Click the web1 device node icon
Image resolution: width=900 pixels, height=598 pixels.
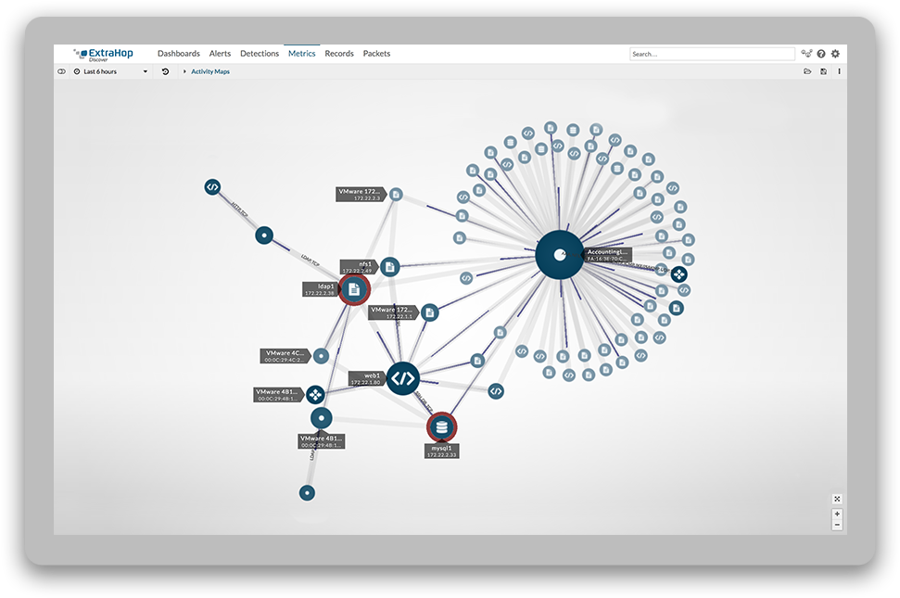click(402, 378)
